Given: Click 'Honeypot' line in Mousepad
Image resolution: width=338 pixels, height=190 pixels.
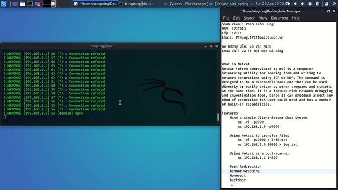Looking at the screenshot, I should point(238,176).
